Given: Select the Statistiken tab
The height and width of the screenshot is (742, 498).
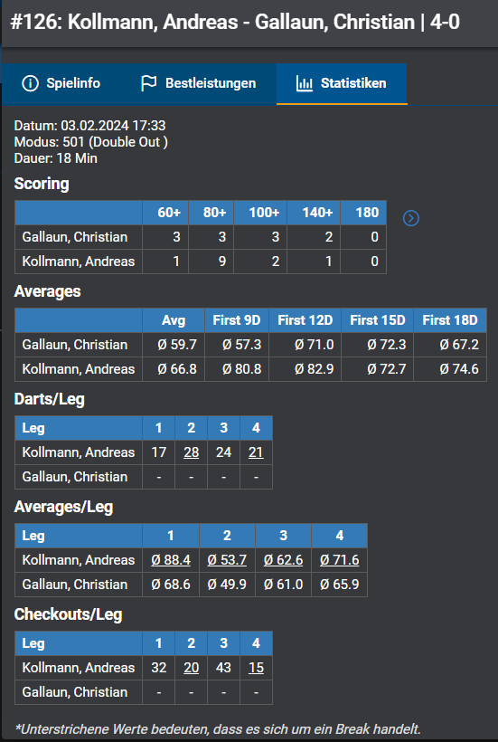Looking at the screenshot, I should click(342, 84).
